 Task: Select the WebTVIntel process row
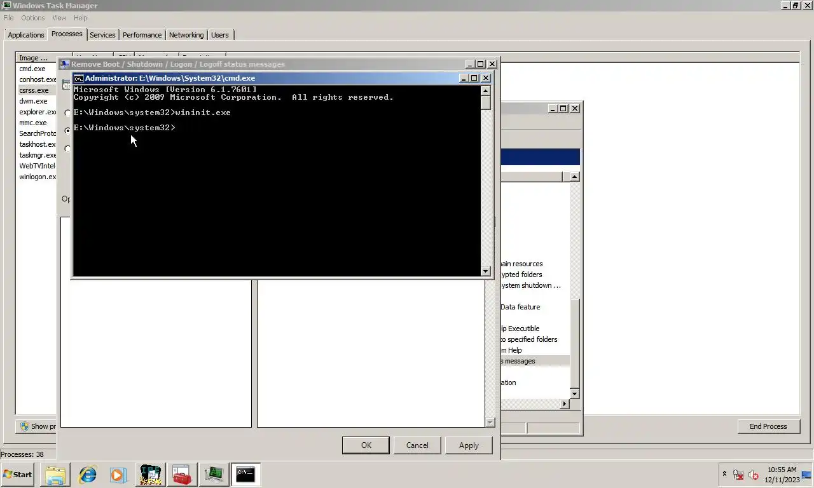38,166
